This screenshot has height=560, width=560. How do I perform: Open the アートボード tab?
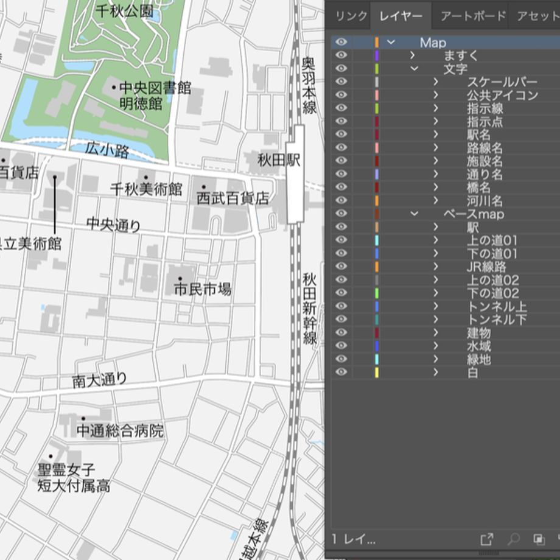[473, 16]
